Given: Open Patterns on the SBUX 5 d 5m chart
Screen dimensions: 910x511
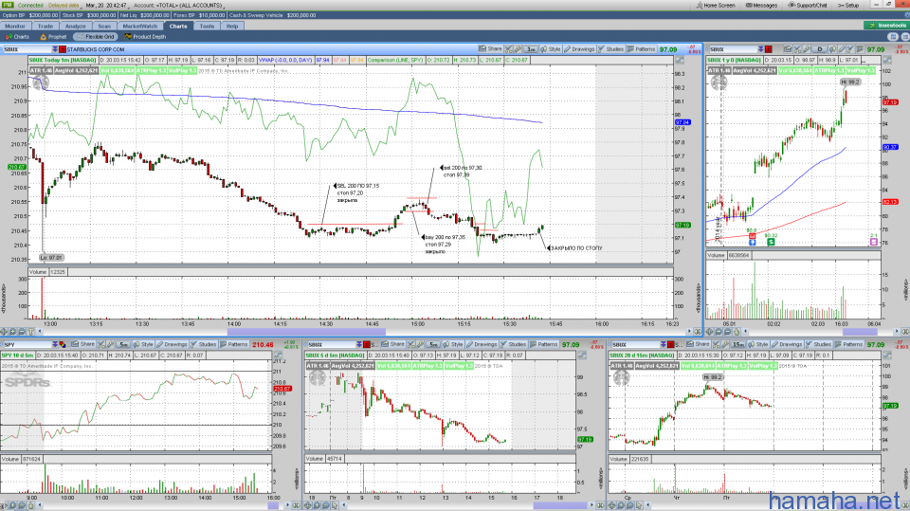Looking at the screenshot, I should point(543,344).
